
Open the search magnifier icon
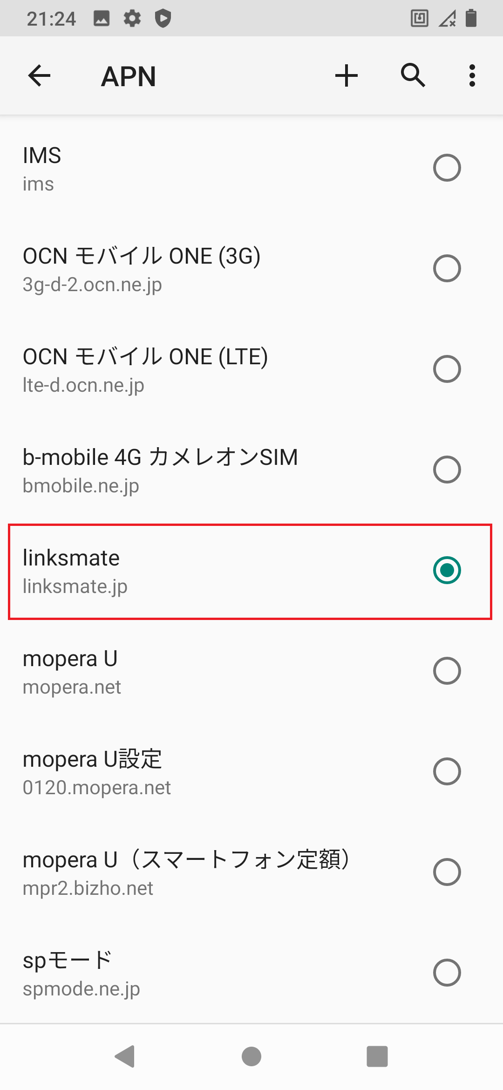coord(413,75)
